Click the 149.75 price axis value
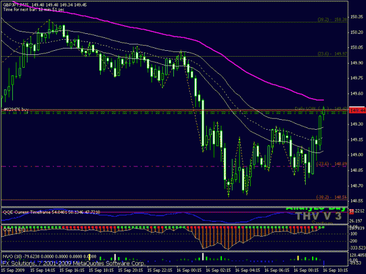Screen dimensions: 366x274 point(357,78)
